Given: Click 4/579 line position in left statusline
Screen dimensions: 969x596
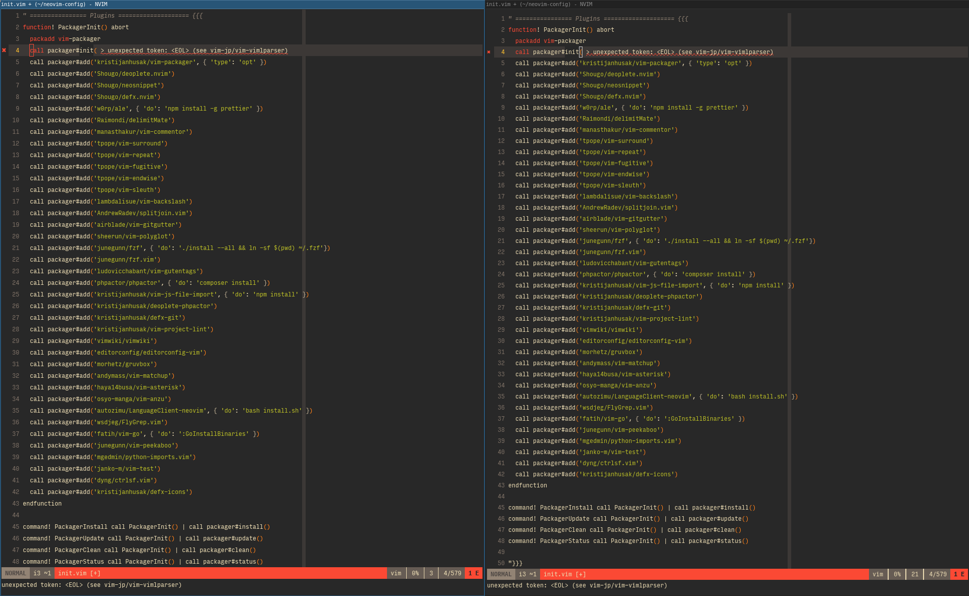Looking at the screenshot, I should click(452, 573).
